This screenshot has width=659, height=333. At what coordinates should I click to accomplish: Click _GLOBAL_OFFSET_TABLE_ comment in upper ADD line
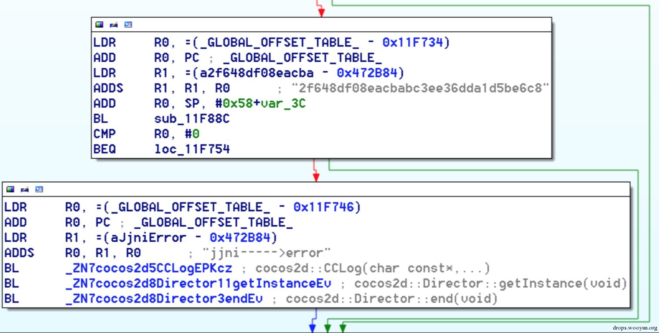(302, 57)
